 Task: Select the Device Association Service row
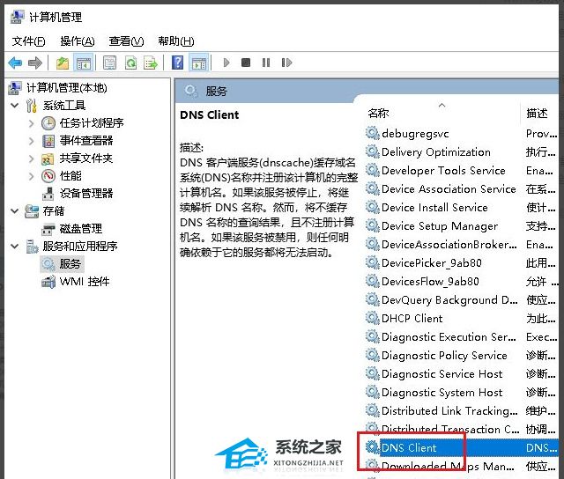point(462,189)
